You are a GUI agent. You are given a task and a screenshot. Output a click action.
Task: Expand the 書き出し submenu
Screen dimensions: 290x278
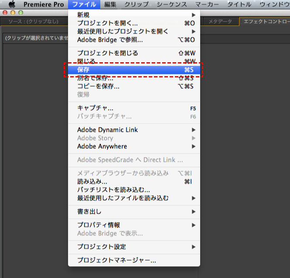tap(134, 211)
